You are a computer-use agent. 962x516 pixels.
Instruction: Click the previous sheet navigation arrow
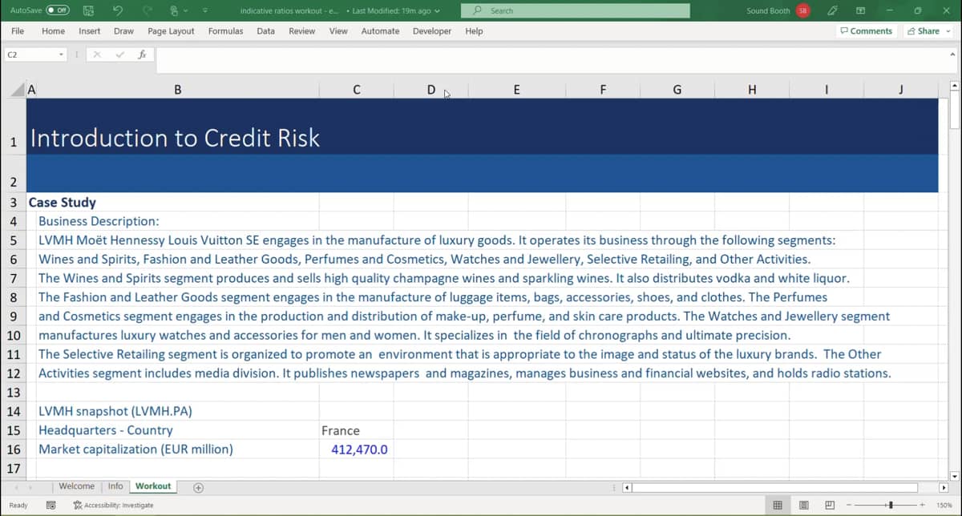tap(17, 487)
